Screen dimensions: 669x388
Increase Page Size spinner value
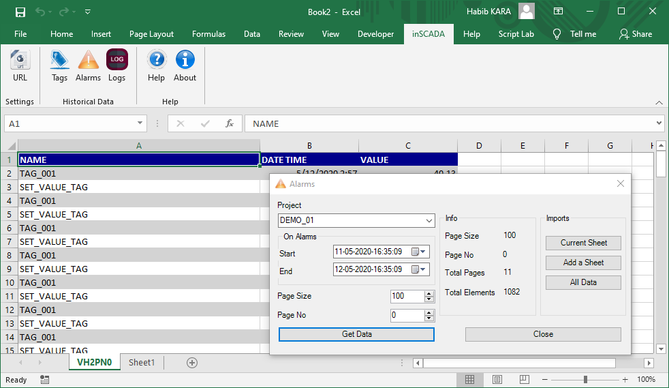point(429,294)
